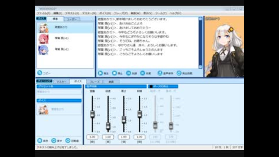Open the フレーズ tuning tab
Image resolution: width=279 pixels, height=157 pixels.
click(x=94, y=81)
